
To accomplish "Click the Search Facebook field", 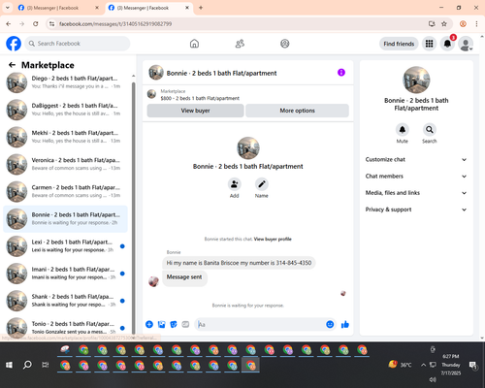I will [x=78, y=44].
